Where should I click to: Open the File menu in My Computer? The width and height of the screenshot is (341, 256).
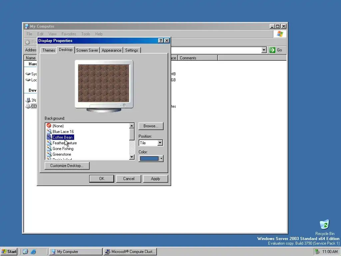point(29,34)
